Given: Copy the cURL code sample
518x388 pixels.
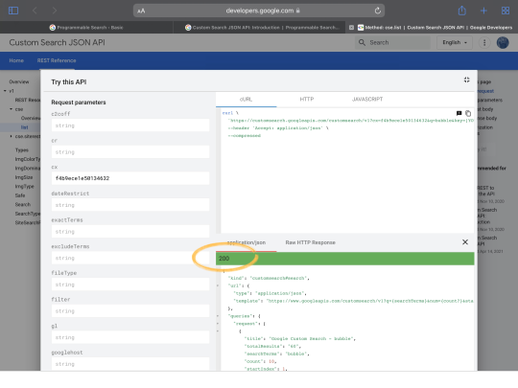Looking at the screenshot, I should 468,113.
